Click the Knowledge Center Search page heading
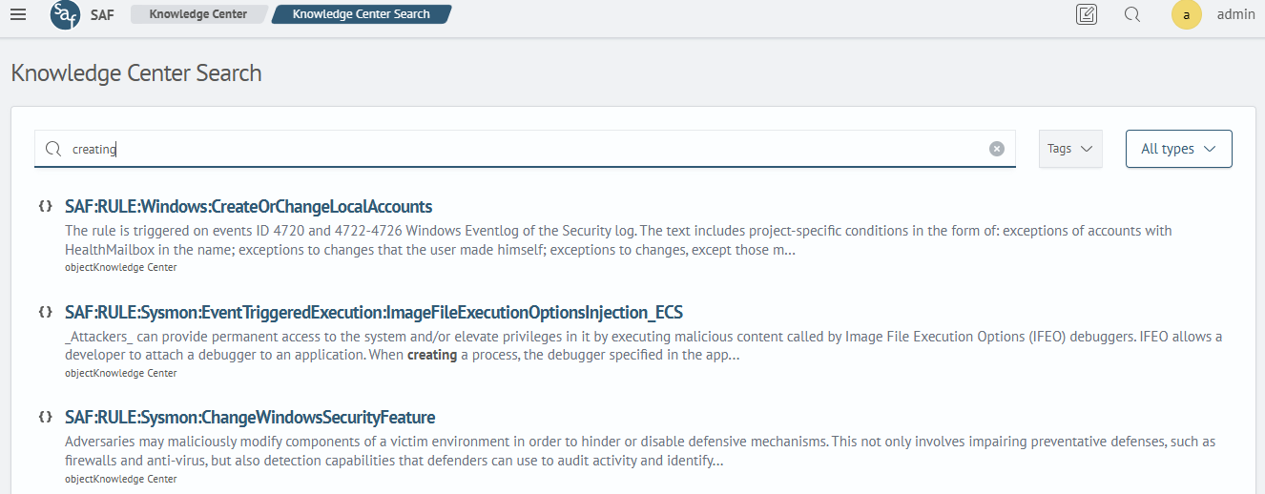 click(136, 72)
